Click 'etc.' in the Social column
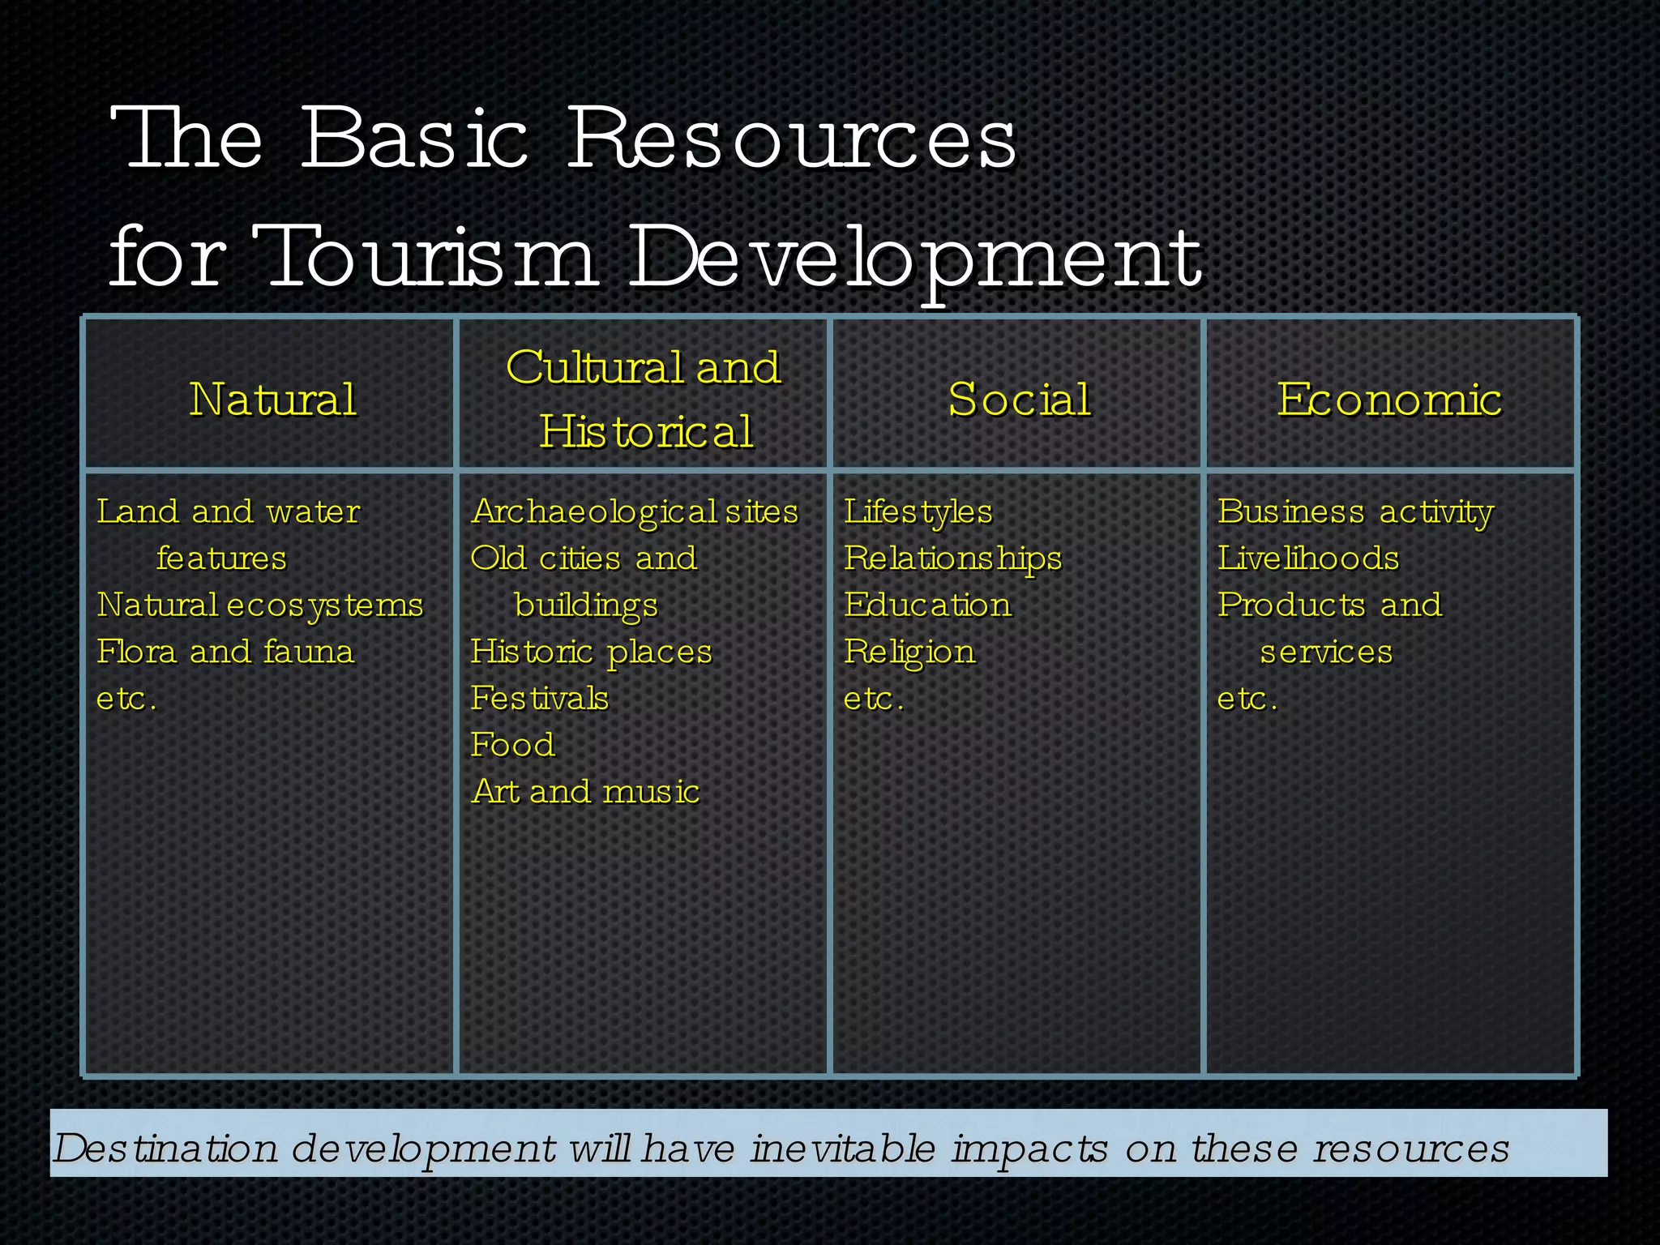The image size is (1660, 1245). pyautogui.click(x=874, y=699)
